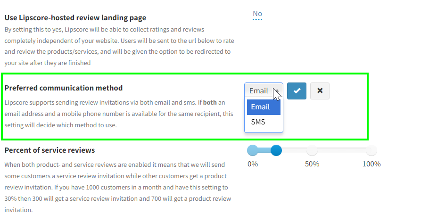Click the "Preferred communication method" heading
This screenshot has height=222, width=429.
[x=64, y=88]
